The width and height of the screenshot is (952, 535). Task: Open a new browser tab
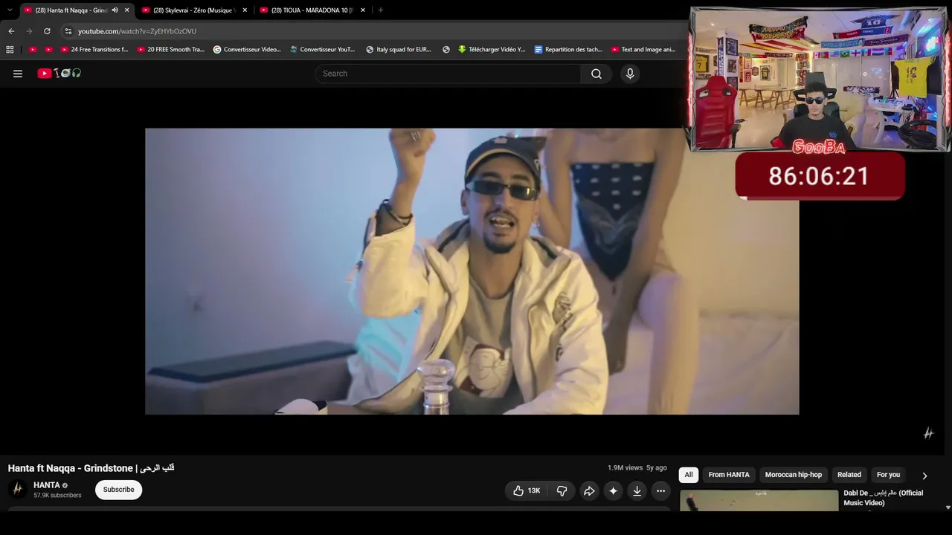point(380,10)
